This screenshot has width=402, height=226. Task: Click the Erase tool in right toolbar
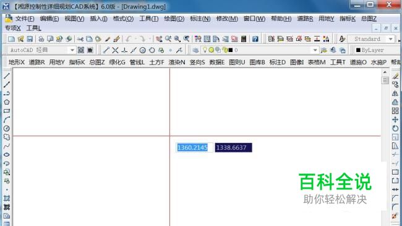[395, 76]
